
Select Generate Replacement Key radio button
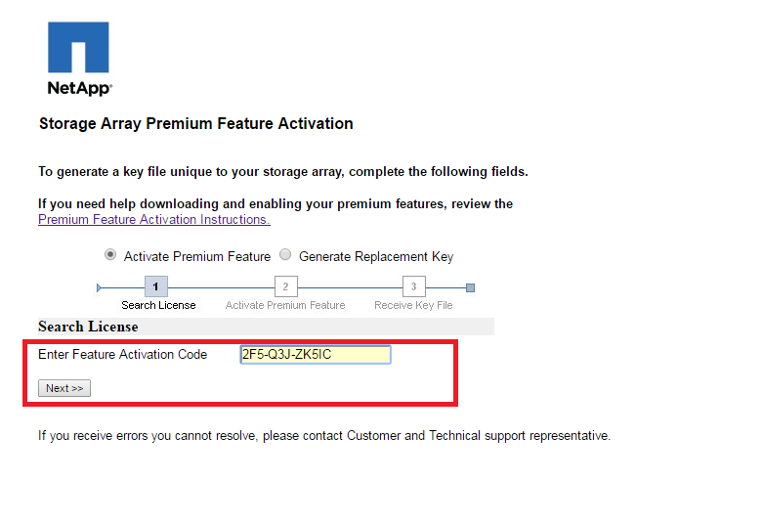[x=285, y=255]
